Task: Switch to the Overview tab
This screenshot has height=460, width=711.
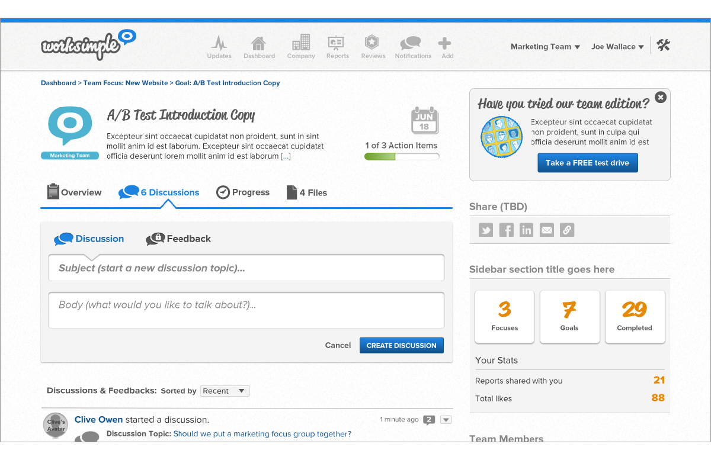Action: [x=74, y=192]
